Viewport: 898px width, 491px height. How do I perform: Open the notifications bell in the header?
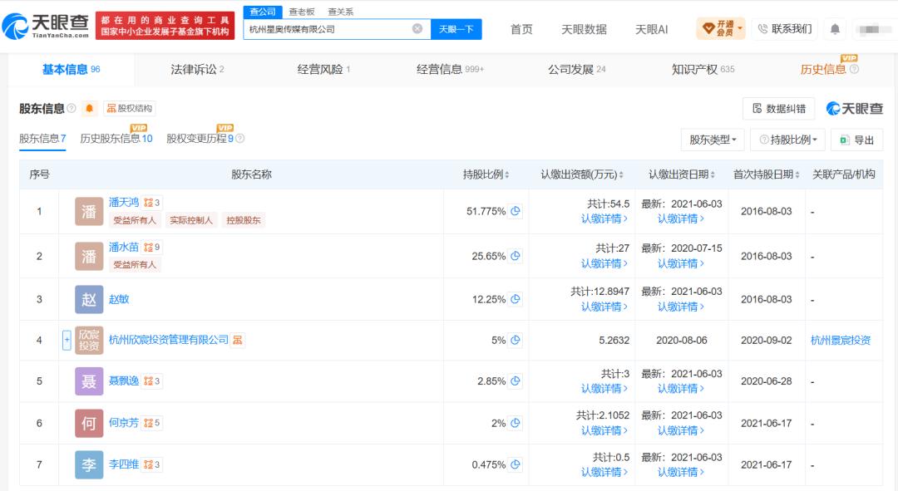(x=835, y=28)
